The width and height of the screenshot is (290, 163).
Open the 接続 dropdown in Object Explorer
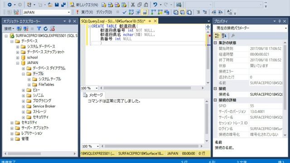tap(9, 29)
